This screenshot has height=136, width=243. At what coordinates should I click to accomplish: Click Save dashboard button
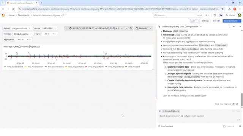point(230,21)
